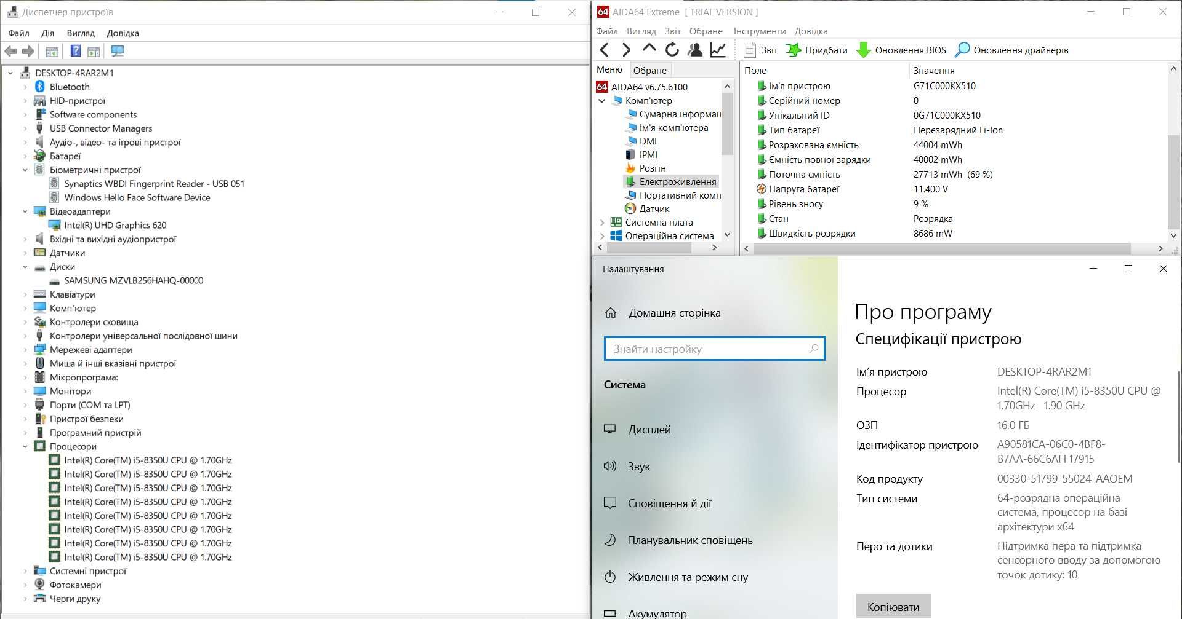Click the AIDA64 user favorites icon
The height and width of the screenshot is (619, 1182).
tap(695, 50)
